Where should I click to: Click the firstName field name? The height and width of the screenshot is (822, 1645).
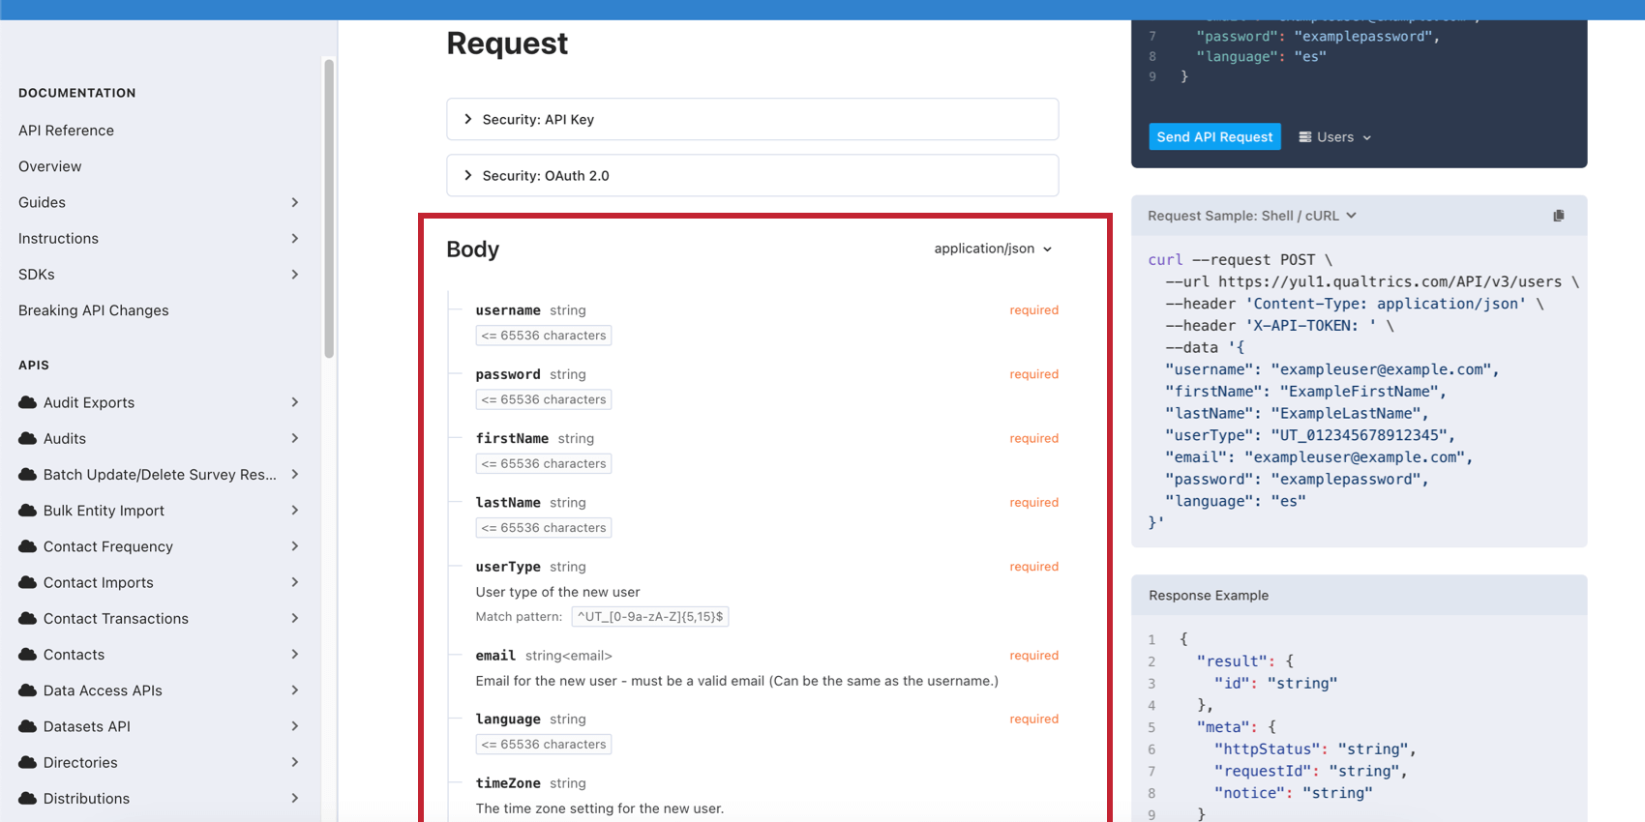[512, 438]
